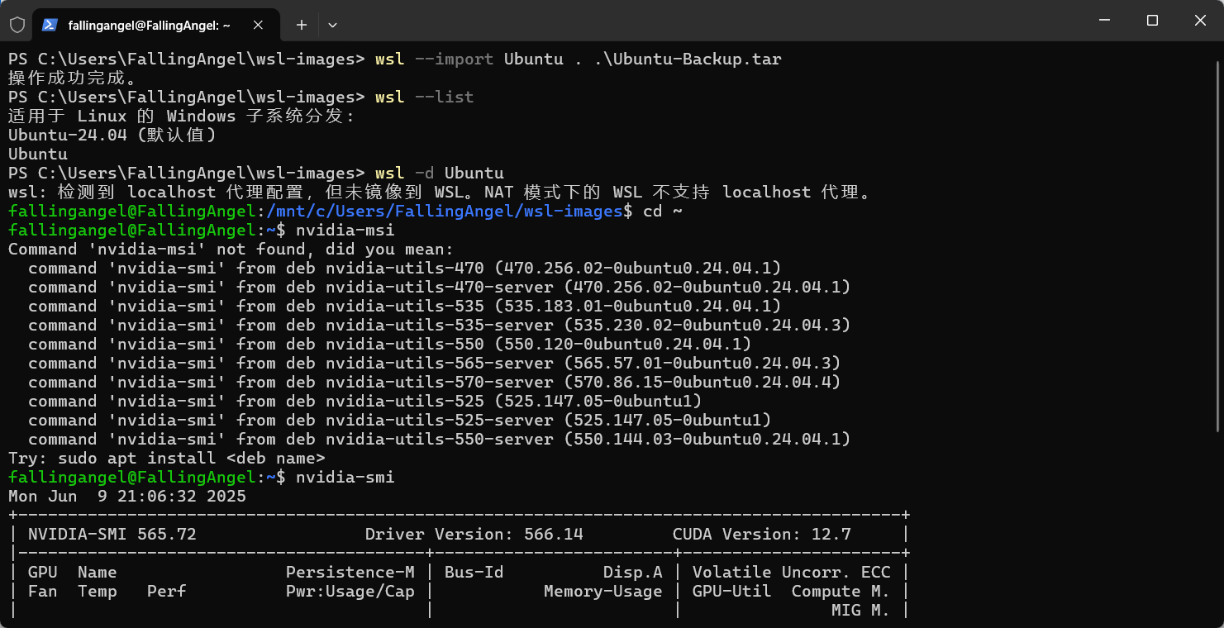The image size is (1224, 628).
Task: Click the 'Ubuntu-24.04 (默认值)' line
Action: (x=112, y=136)
